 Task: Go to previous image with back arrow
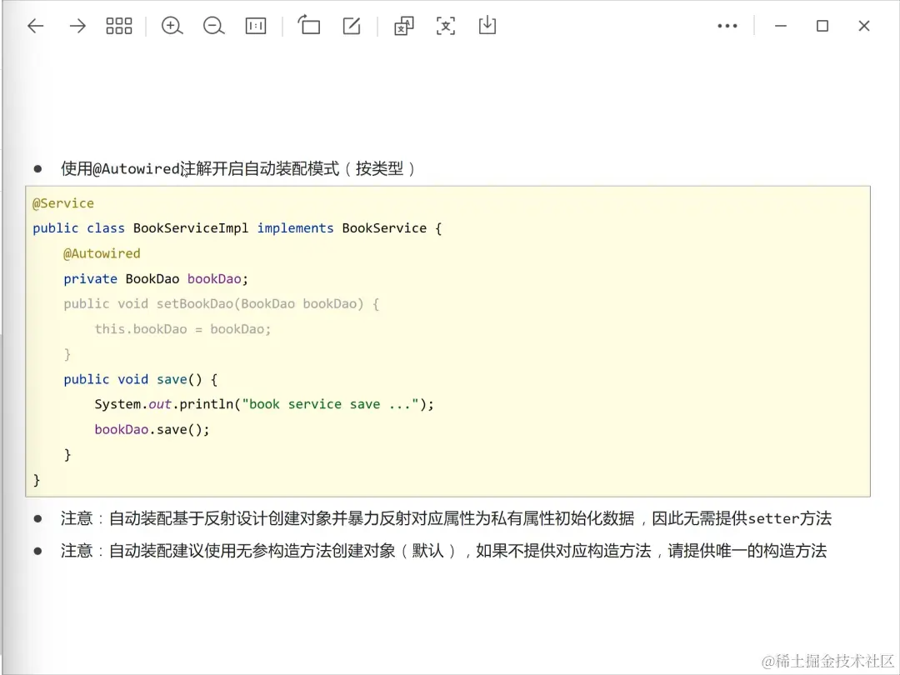point(36,26)
